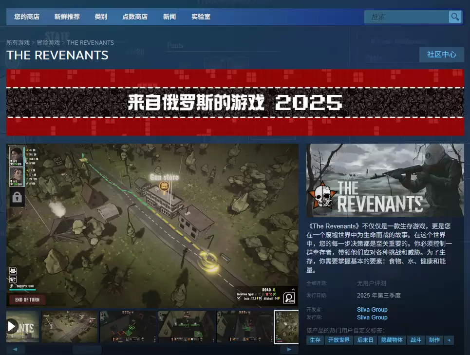Open the 您的商店 menu
The image size is (470, 355).
click(27, 17)
